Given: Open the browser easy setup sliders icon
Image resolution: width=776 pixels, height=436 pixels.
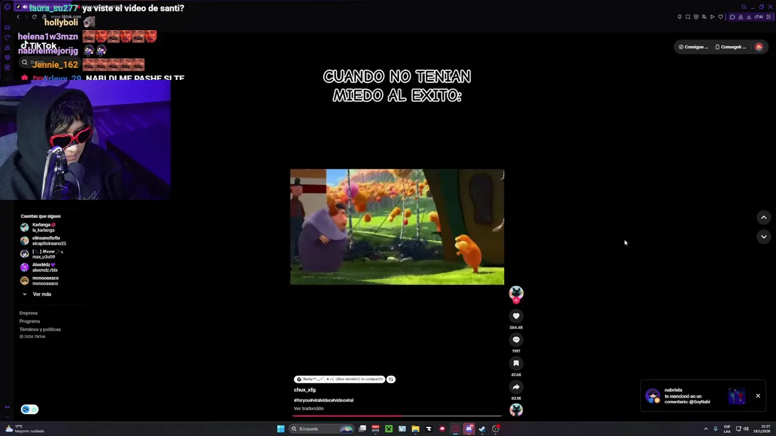Looking at the screenshot, I should coord(769,17).
